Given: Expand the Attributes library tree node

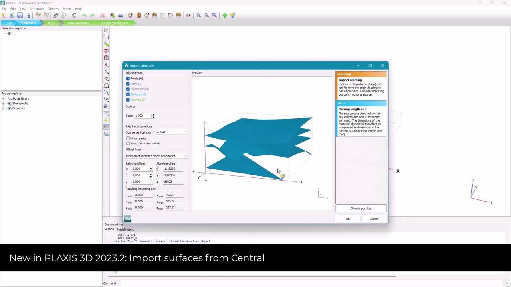Looking at the screenshot, I should point(3,98).
